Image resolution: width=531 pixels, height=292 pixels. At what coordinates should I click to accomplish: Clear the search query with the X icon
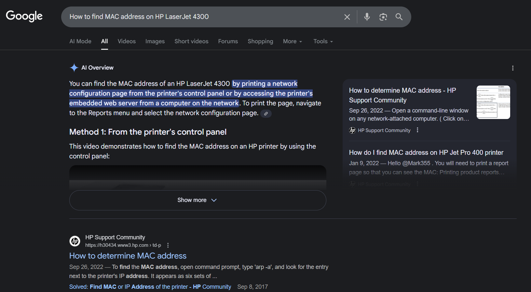[x=347, y=17]
